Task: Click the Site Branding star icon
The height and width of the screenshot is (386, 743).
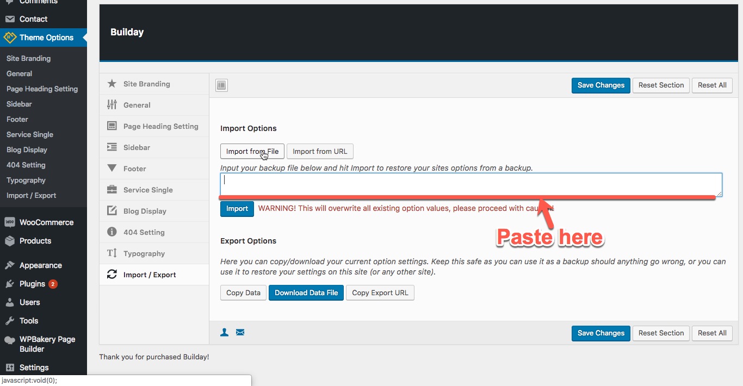Action: pos(112,84)
